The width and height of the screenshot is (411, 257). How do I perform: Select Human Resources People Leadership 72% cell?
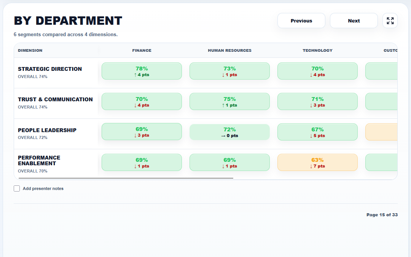coord(229,132)
